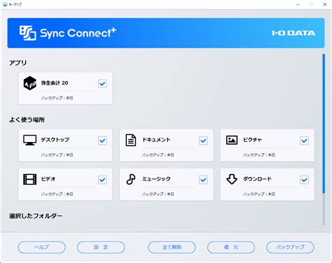Click the ピクチャ label
Image resolution: width=332 pixels, height=263 pixels.
coord(252,140)
